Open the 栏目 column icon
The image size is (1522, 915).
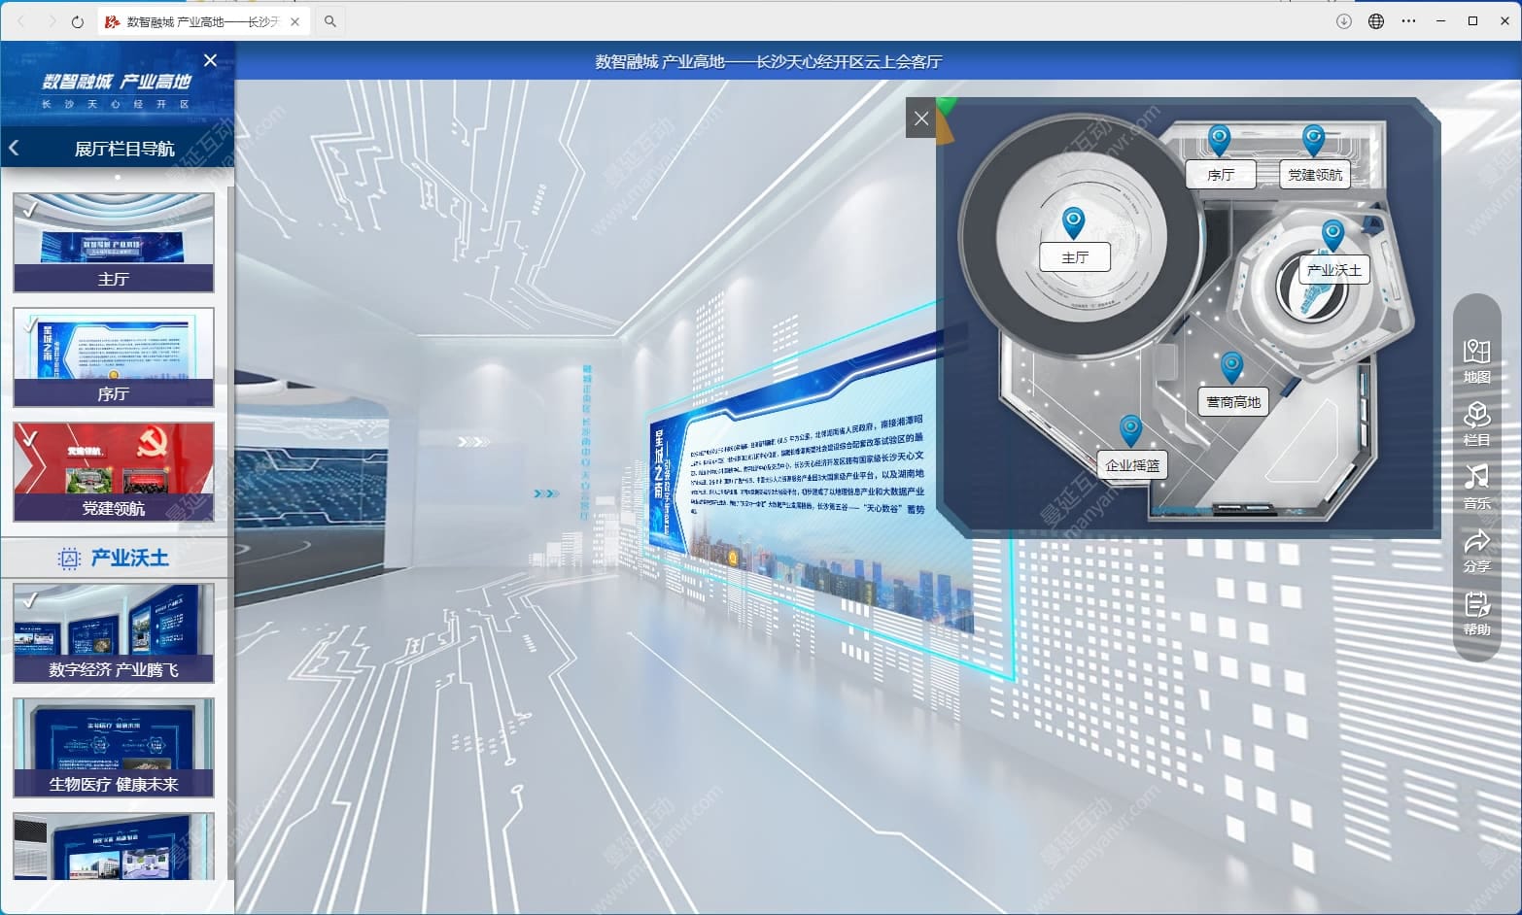click(x=1476, y=424)
